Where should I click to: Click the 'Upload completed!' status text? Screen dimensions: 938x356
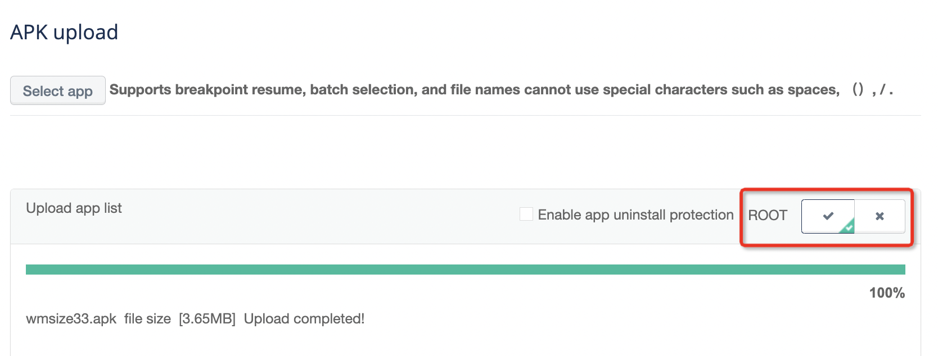(x=304, y=319)
